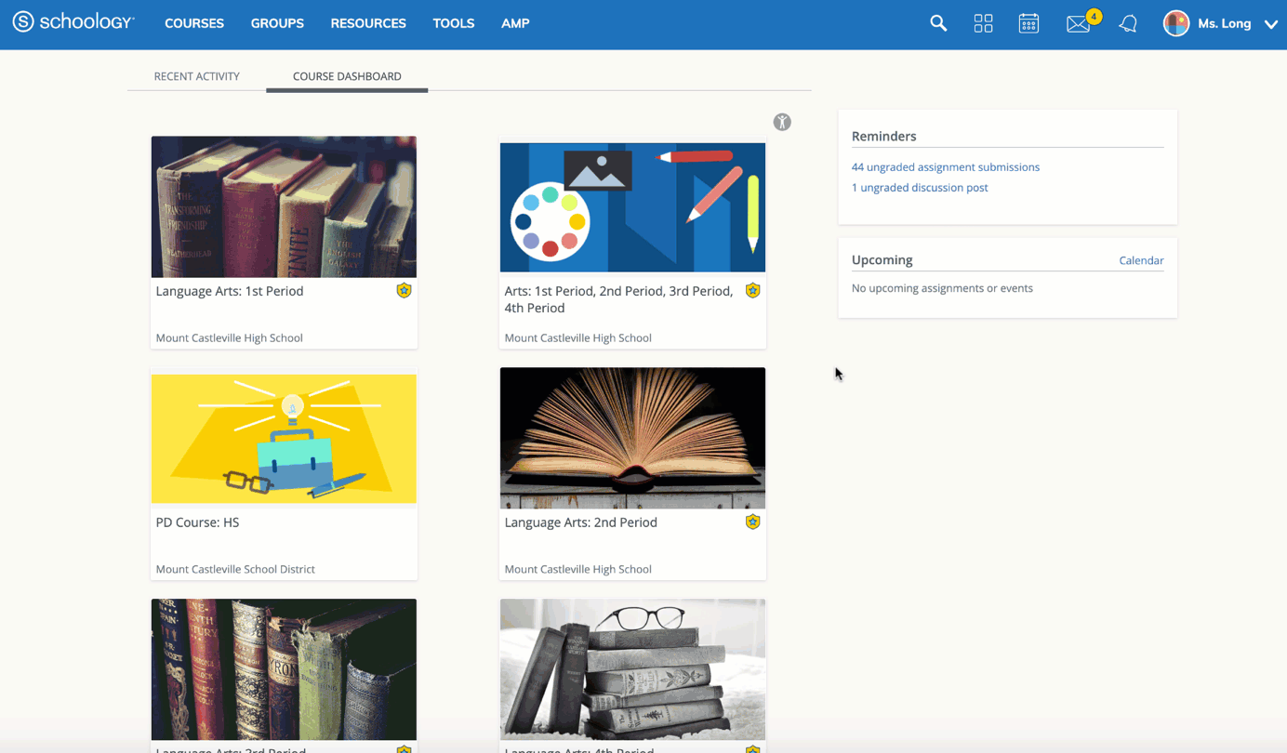Toggle the star badge on Language Arts: 1st Period

pyautogui.click(x=404, y=290)
